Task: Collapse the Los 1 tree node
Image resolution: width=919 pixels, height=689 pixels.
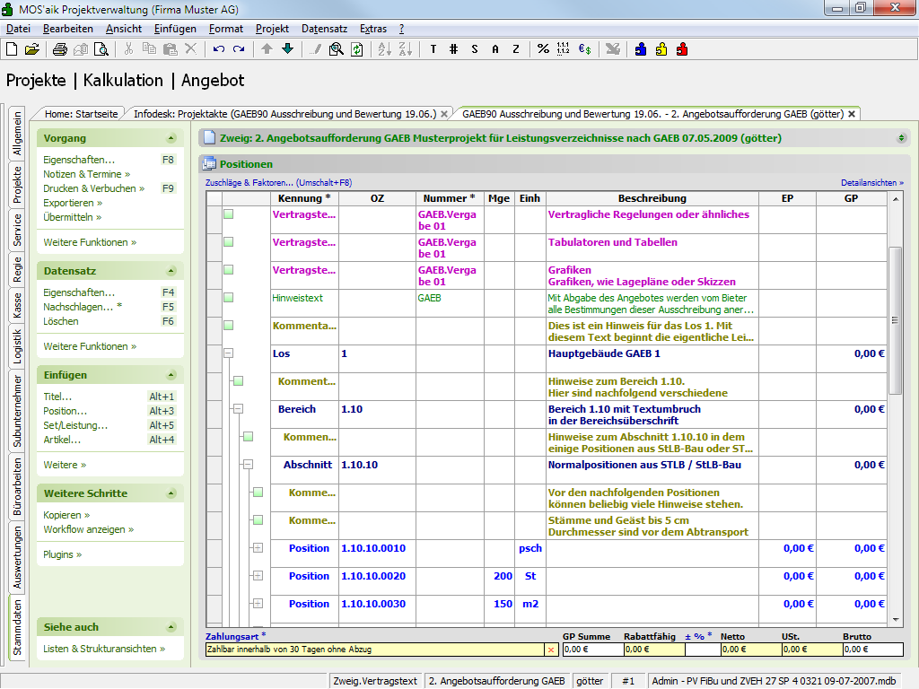Action: (x=228, y=353)
